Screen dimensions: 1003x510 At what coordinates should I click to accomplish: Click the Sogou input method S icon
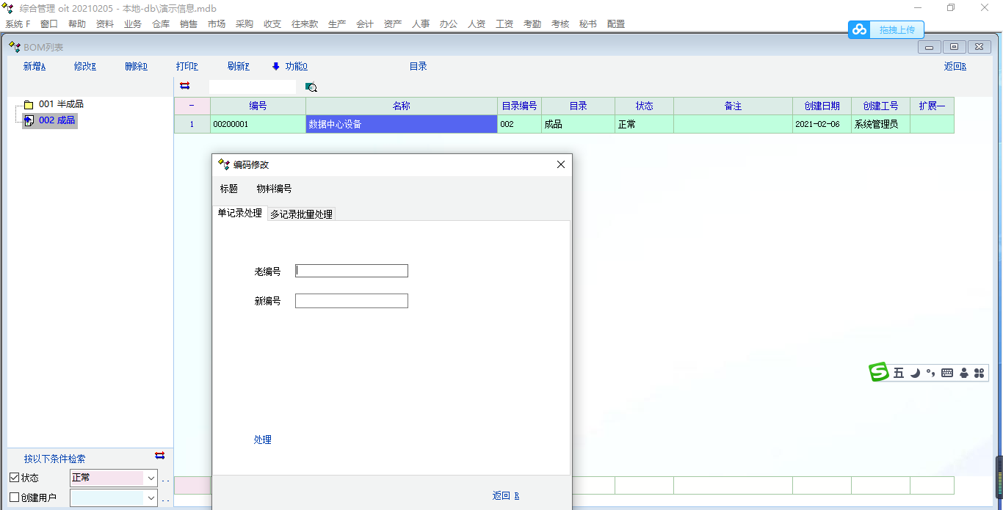(x=879, y=373)
